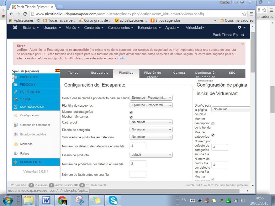The image size is (275, 206).
Task: Click the Monedas coins icon
Action: 15,144
